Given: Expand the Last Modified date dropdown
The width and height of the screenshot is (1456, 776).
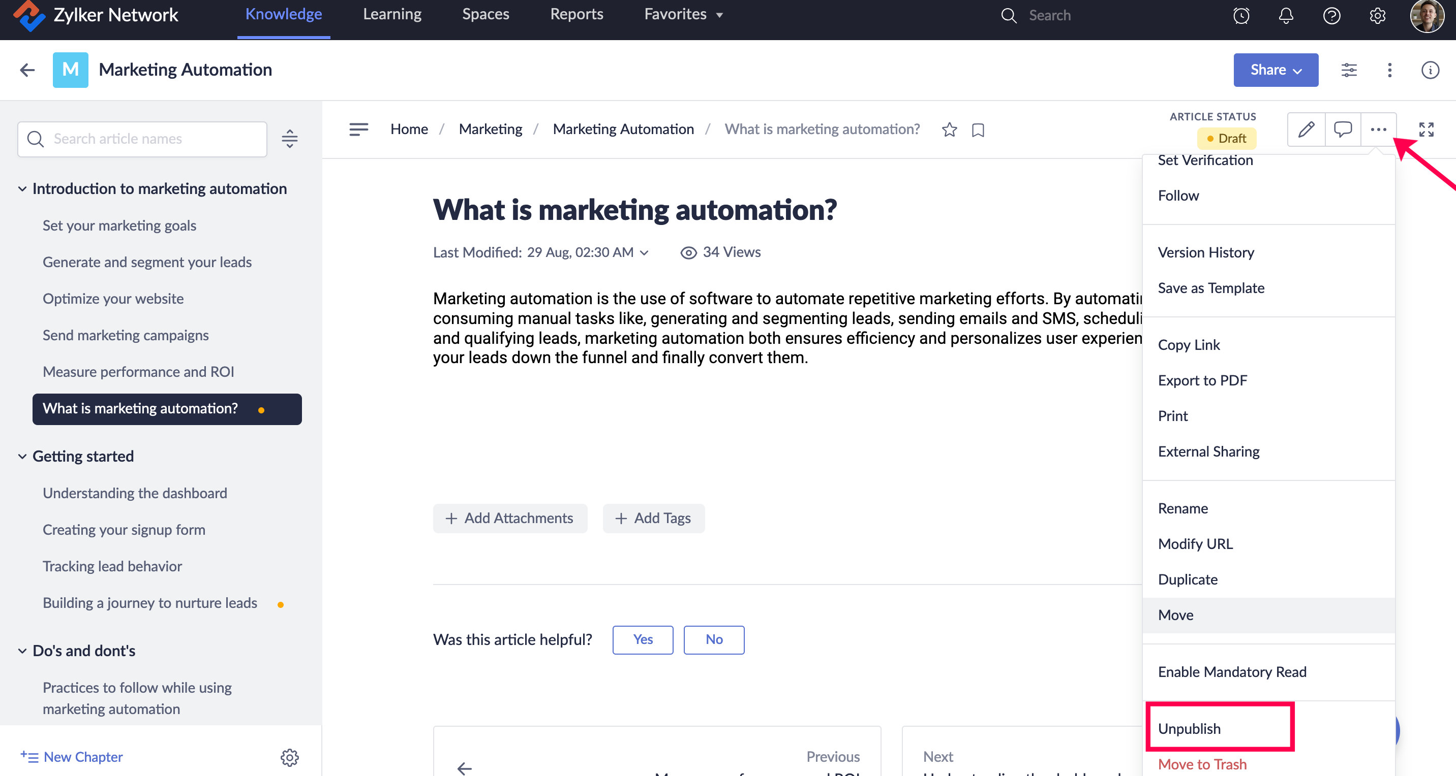Looking at the screenshot, I should (644, 253).
